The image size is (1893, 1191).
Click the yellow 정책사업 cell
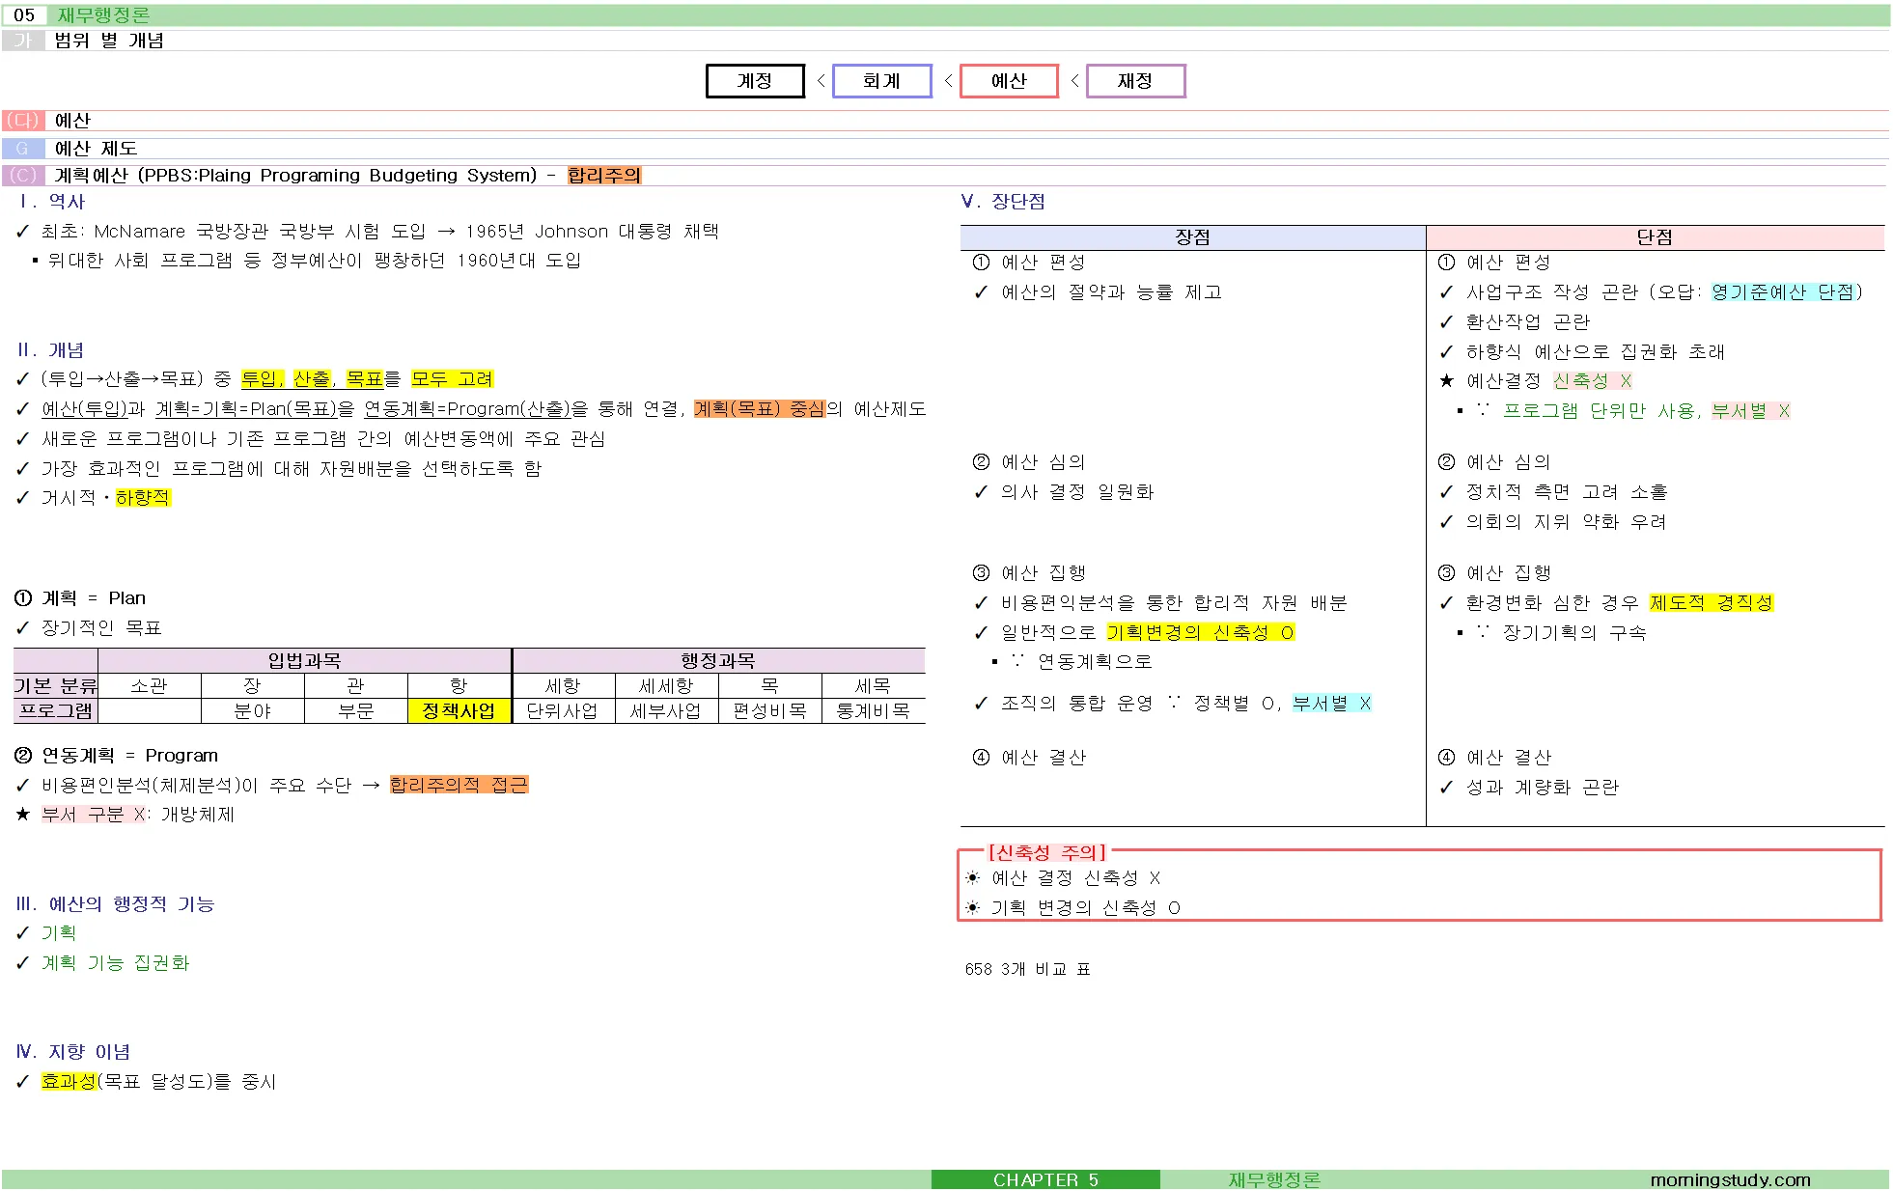(459, 711)
